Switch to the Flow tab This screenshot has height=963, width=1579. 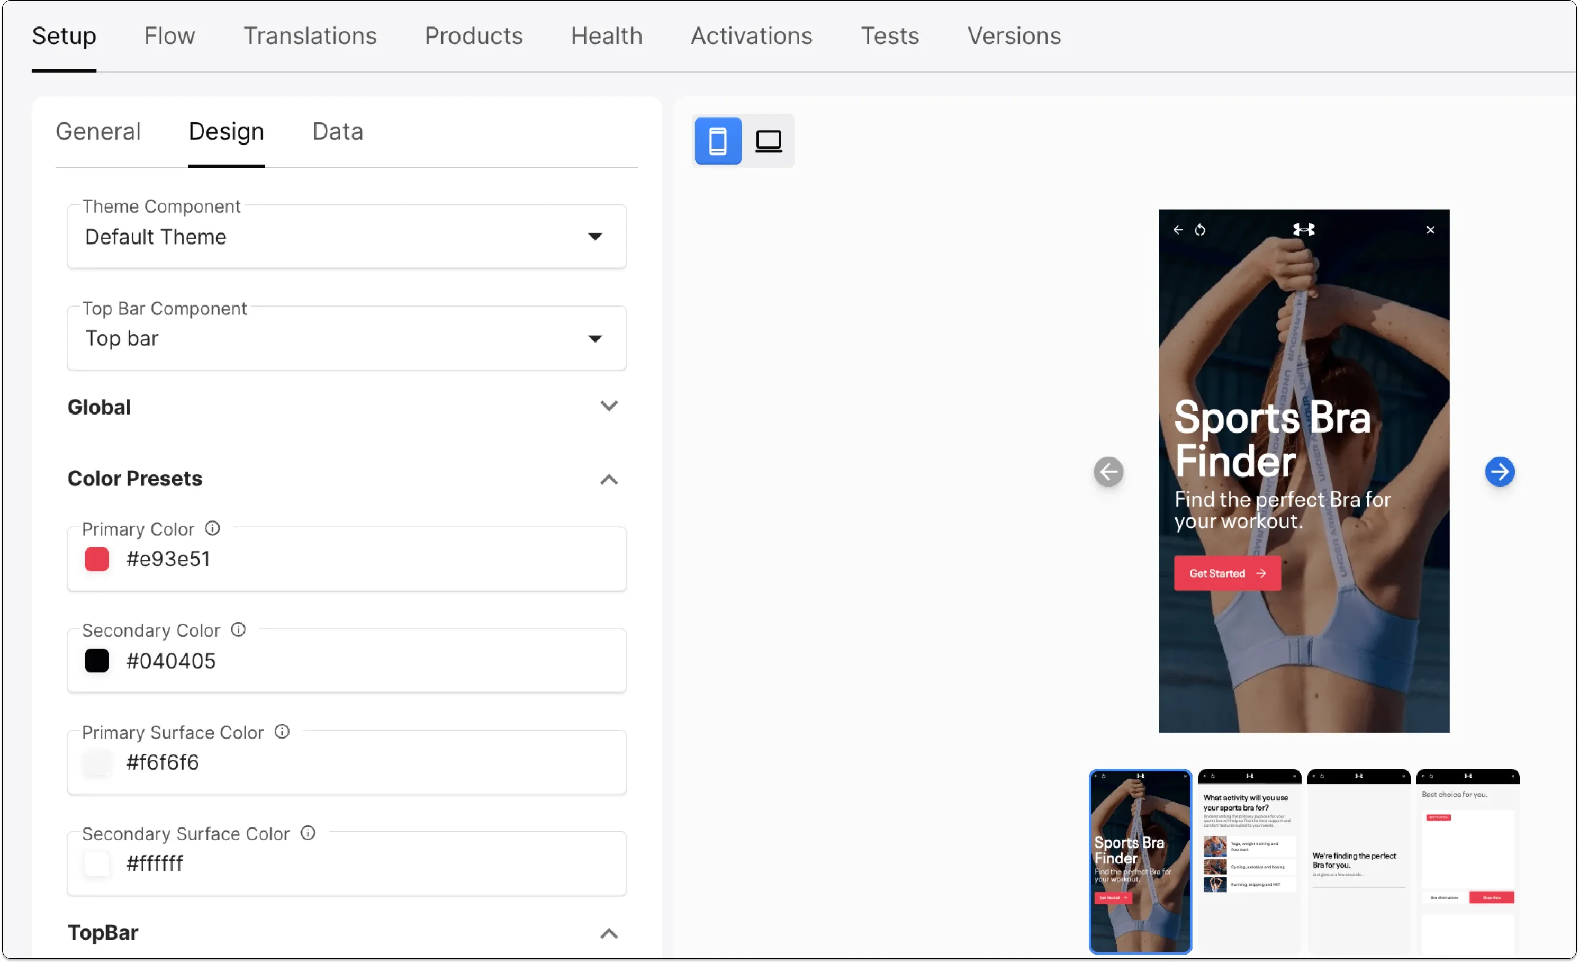click(169, 36)
